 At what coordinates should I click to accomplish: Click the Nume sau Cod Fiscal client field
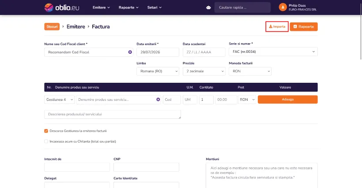tap(88, 52)
